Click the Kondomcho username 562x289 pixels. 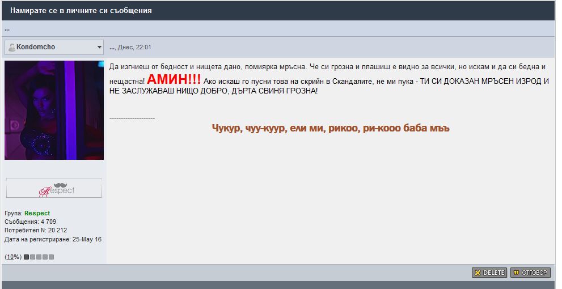click(36, 47)
